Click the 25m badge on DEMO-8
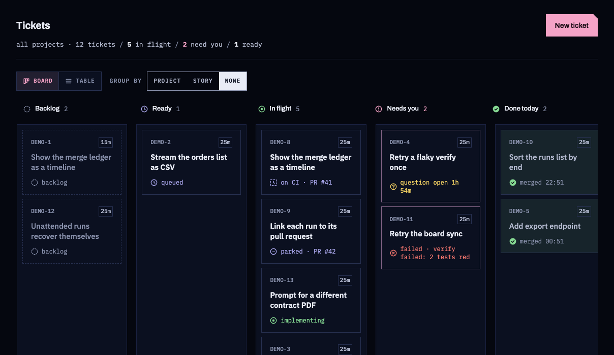The height and width of the screenshot is (355, 614). [345, 143]
